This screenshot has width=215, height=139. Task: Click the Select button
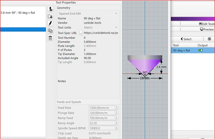(x=187, y=39)
